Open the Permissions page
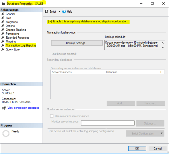The width and height of the screenshot is (169, 154). pos(13,34)
